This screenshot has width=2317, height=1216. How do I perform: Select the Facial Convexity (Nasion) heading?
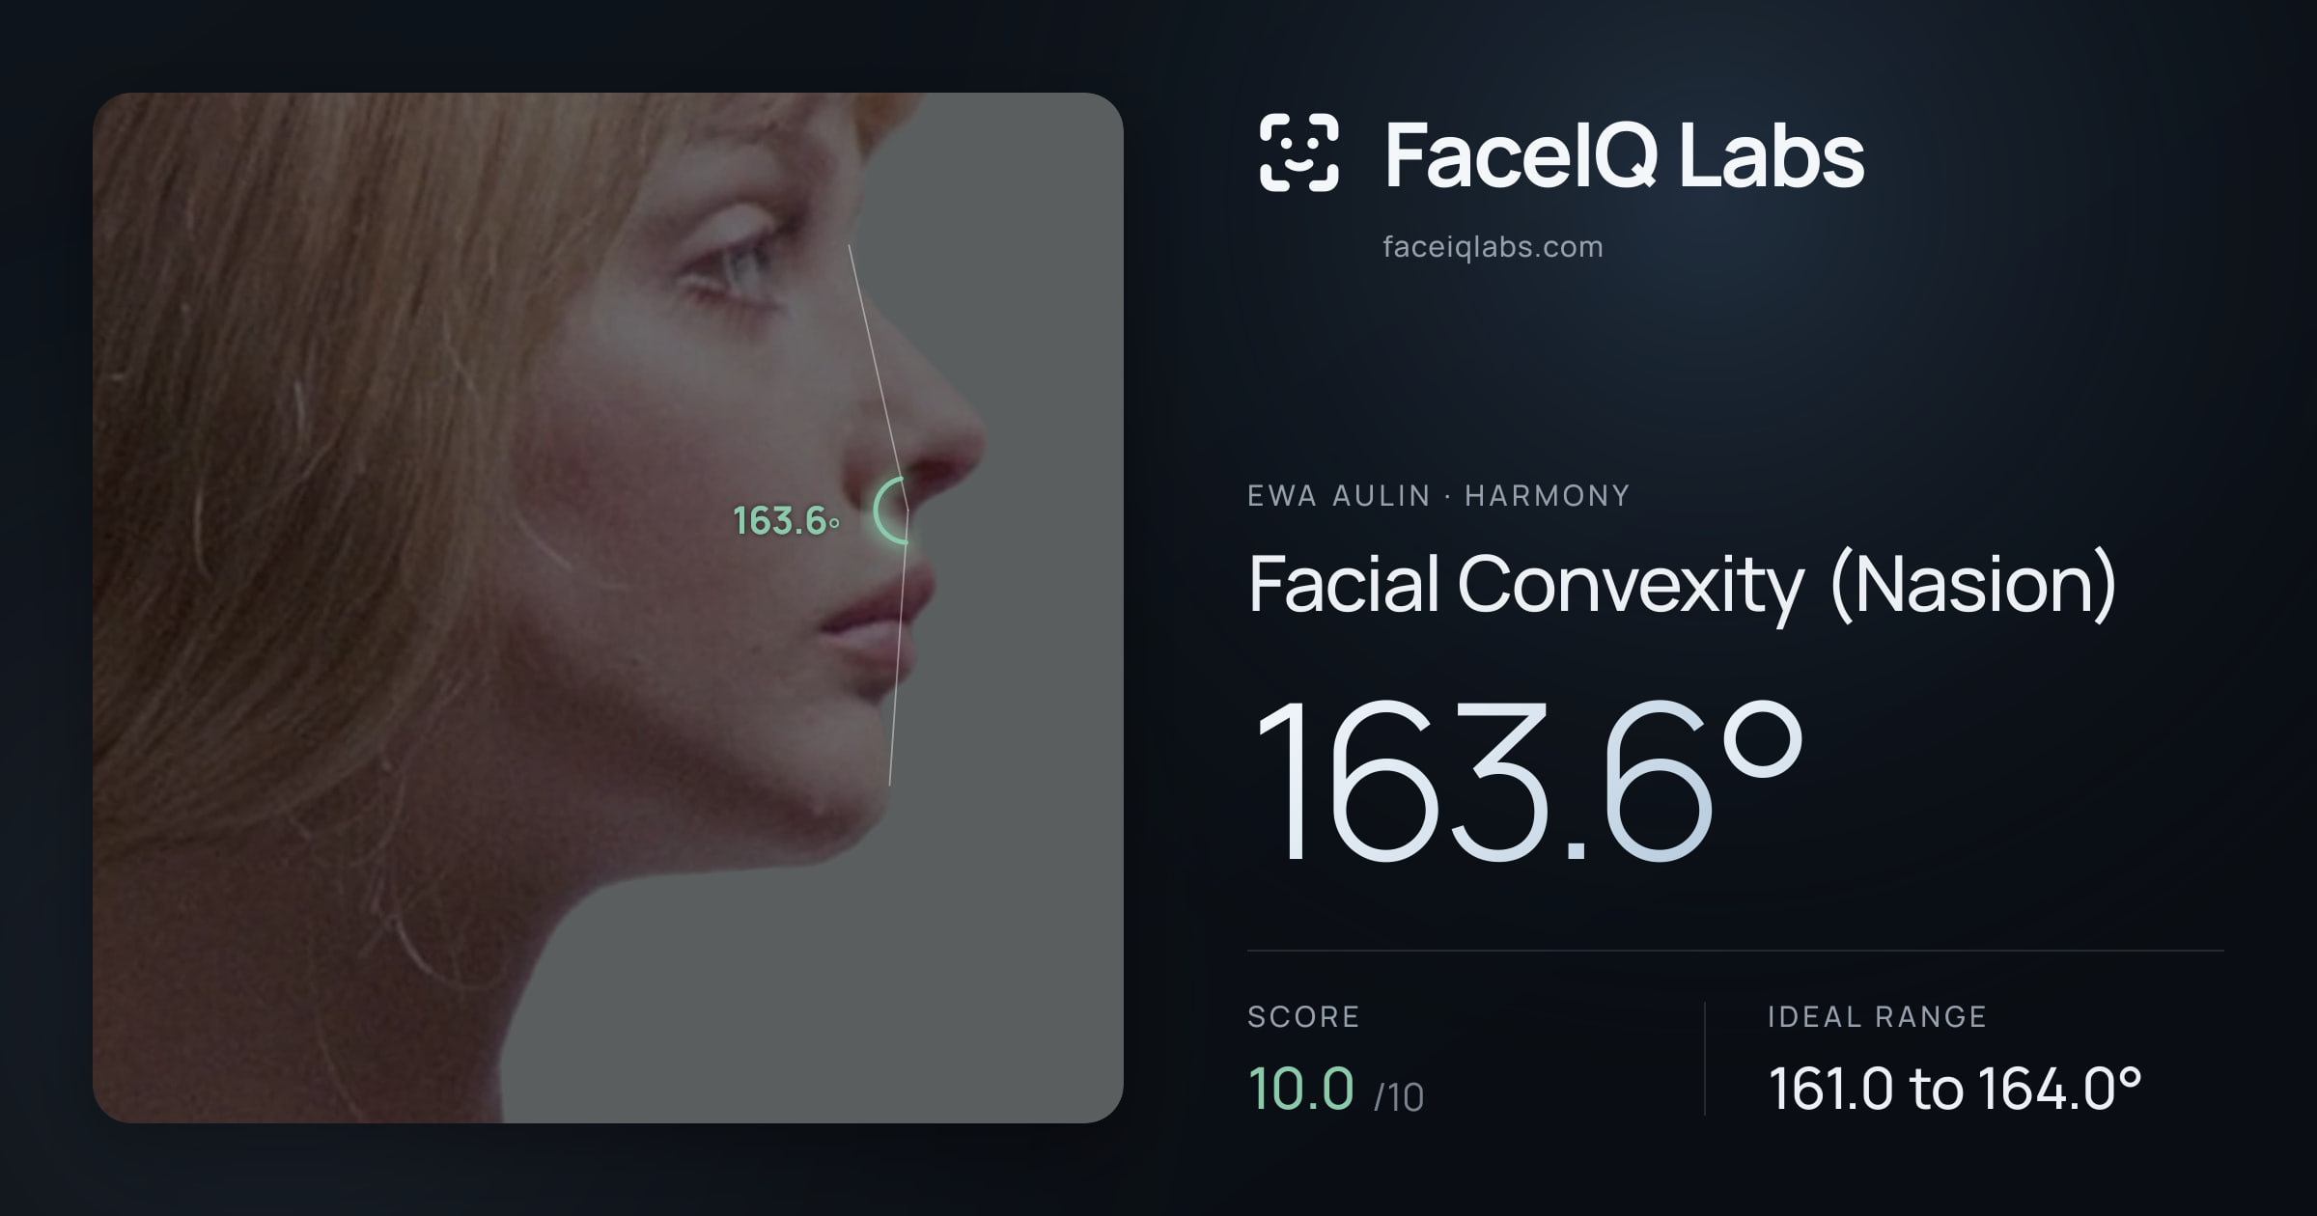[1682, 585]
